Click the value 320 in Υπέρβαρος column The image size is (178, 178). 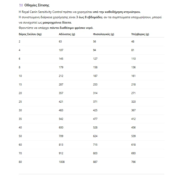pyautogui.click(x=133, y=102)
